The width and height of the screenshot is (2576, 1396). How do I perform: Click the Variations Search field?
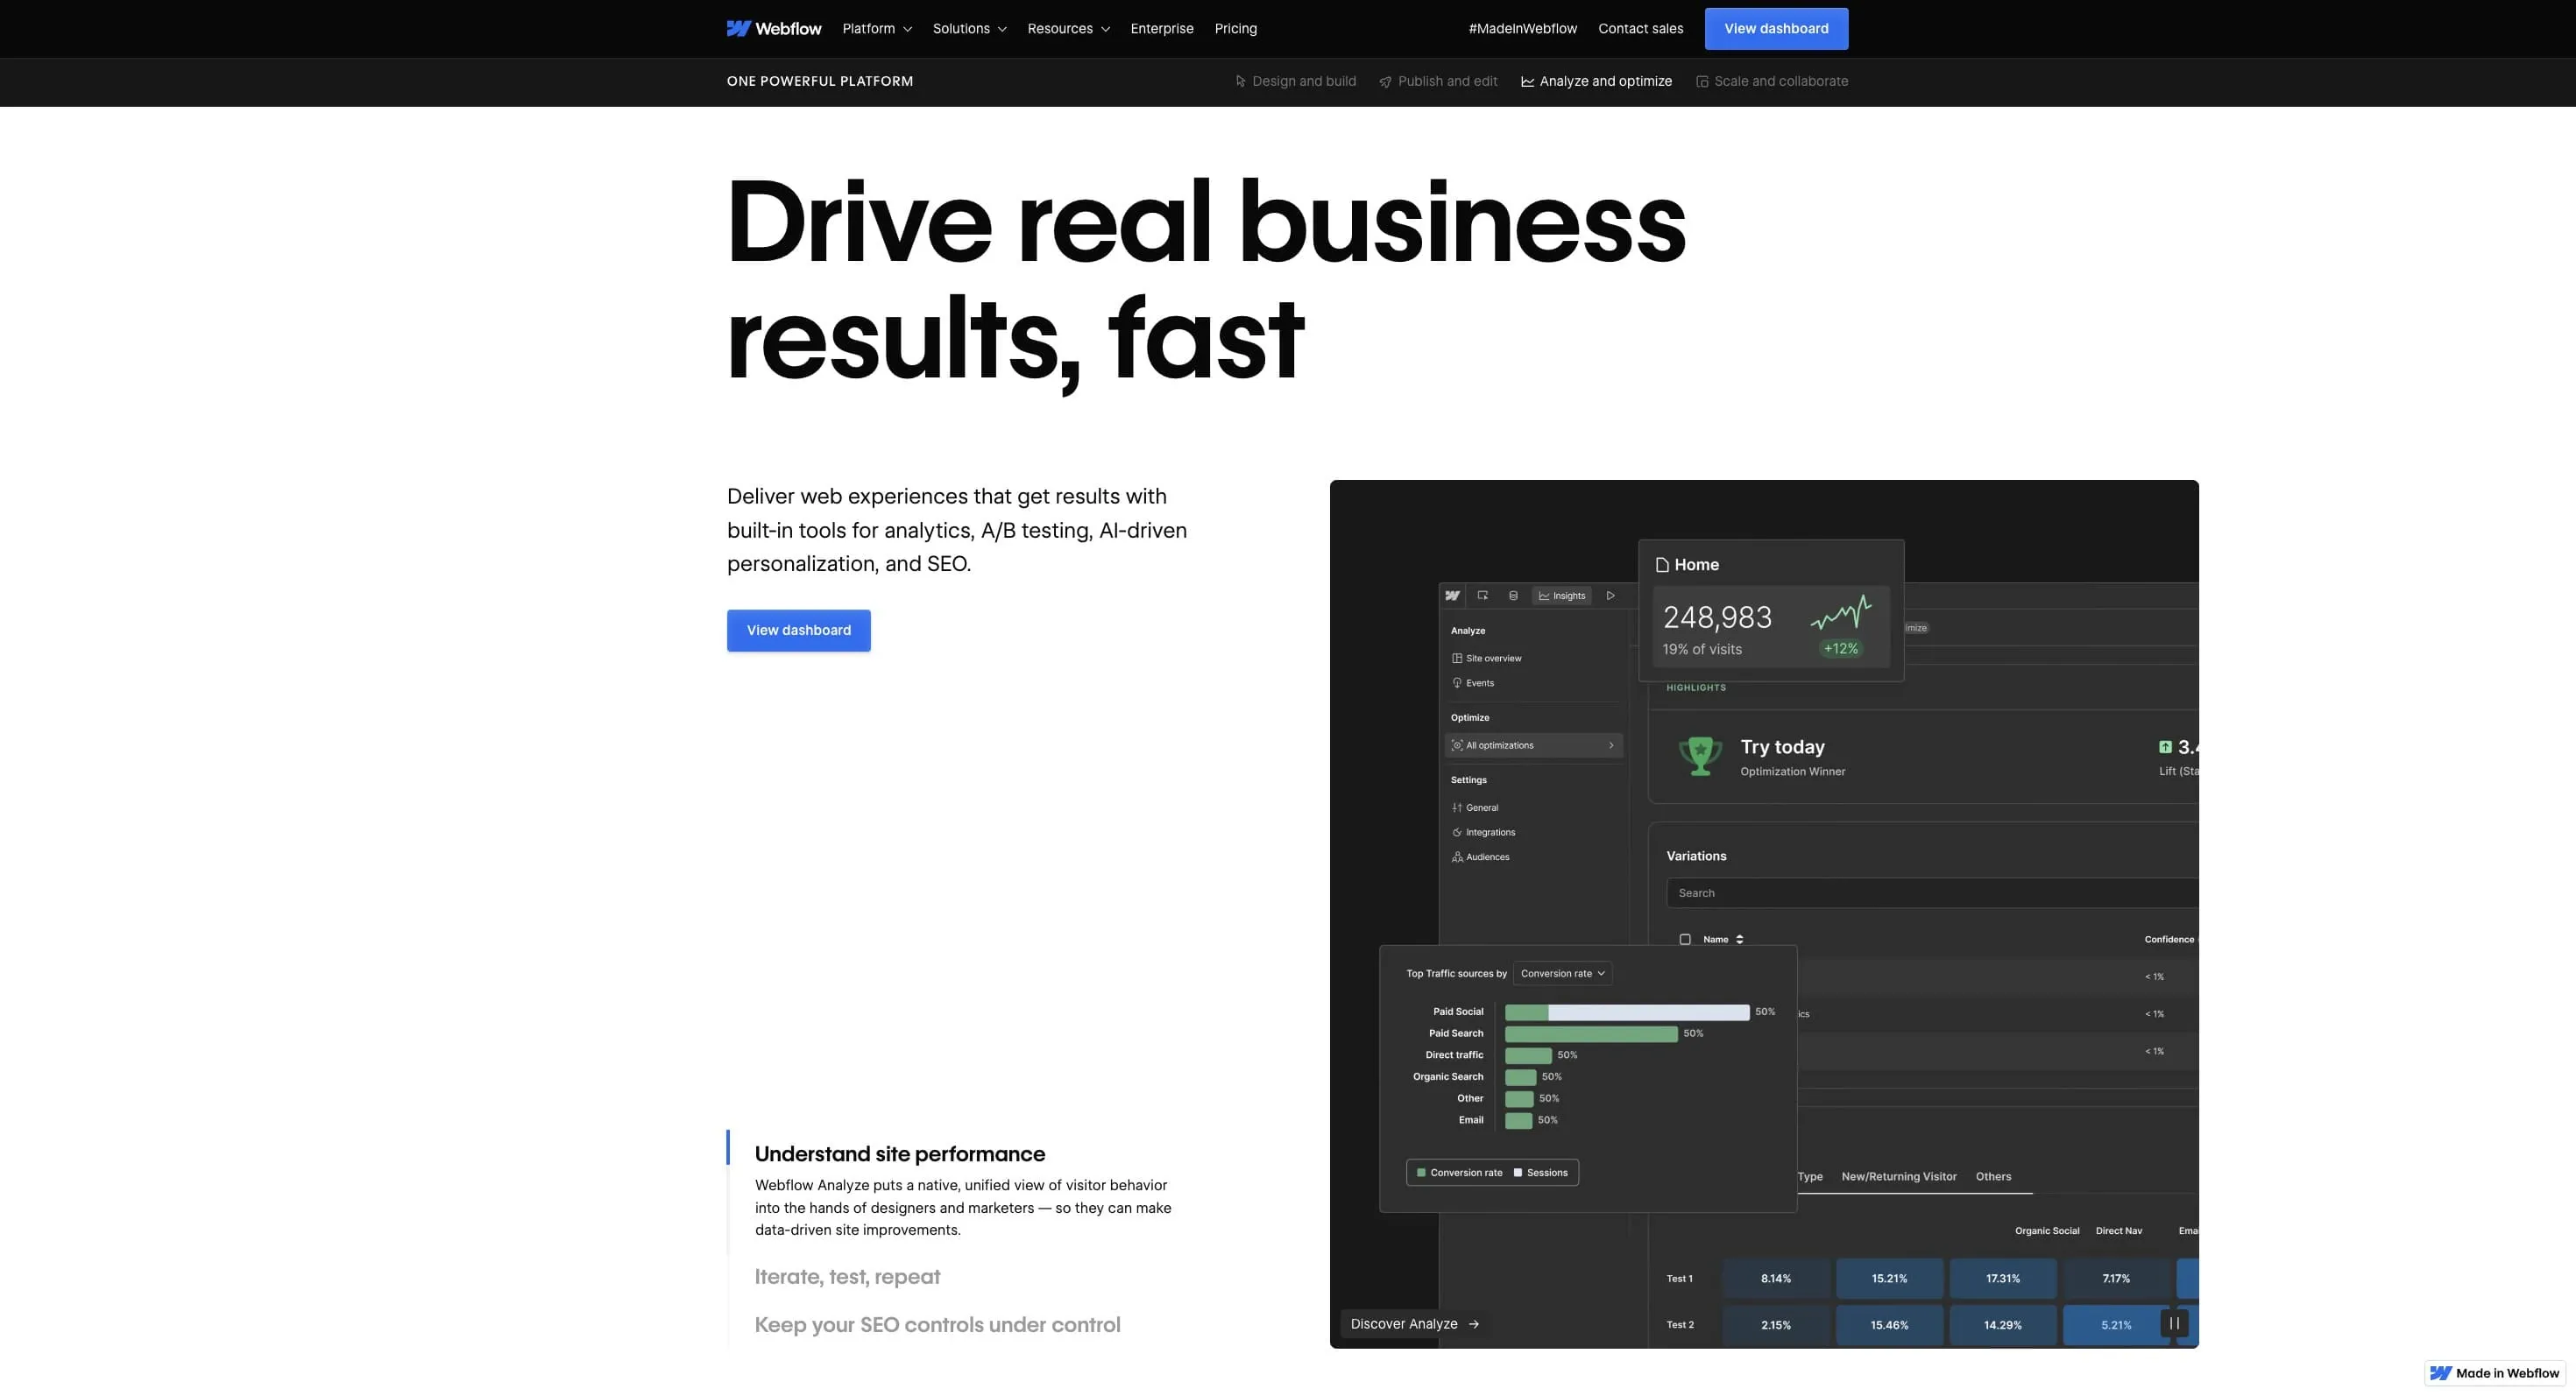click(1930, 893)
